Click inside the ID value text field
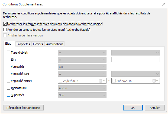168x114 pixels. pyautogui.click(x=135, y=60)
